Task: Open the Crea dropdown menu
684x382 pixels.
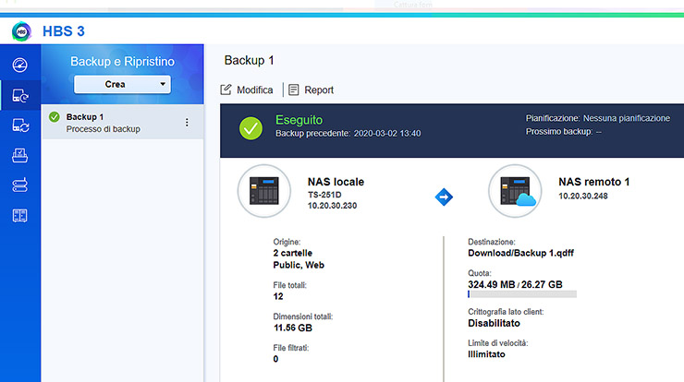Action: click(123, 84)
